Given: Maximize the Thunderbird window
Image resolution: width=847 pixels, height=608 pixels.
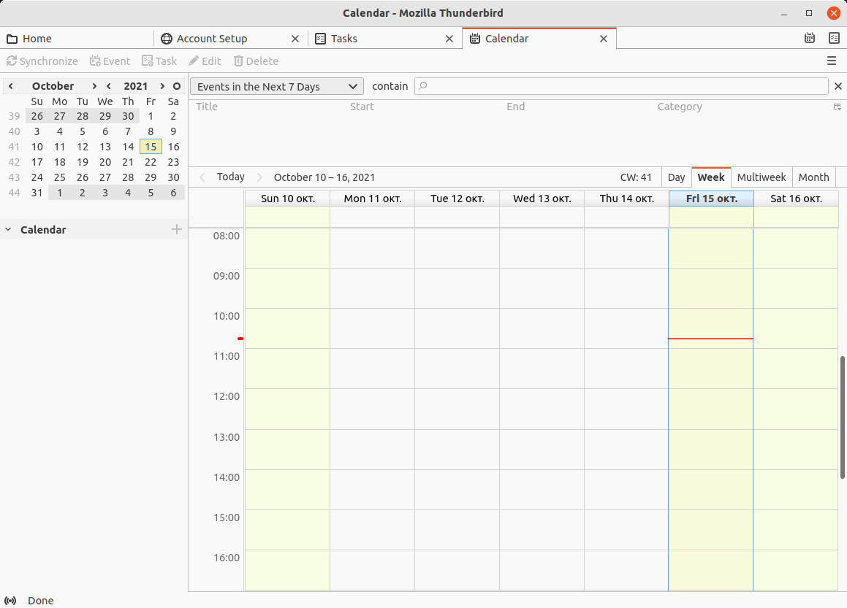Looking at the screenshot, I should (x=809, y=13).
